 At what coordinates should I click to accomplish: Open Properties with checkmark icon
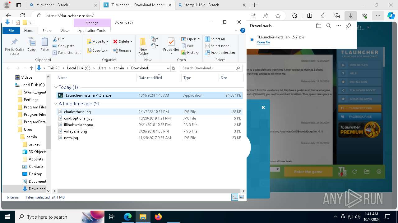171,46
